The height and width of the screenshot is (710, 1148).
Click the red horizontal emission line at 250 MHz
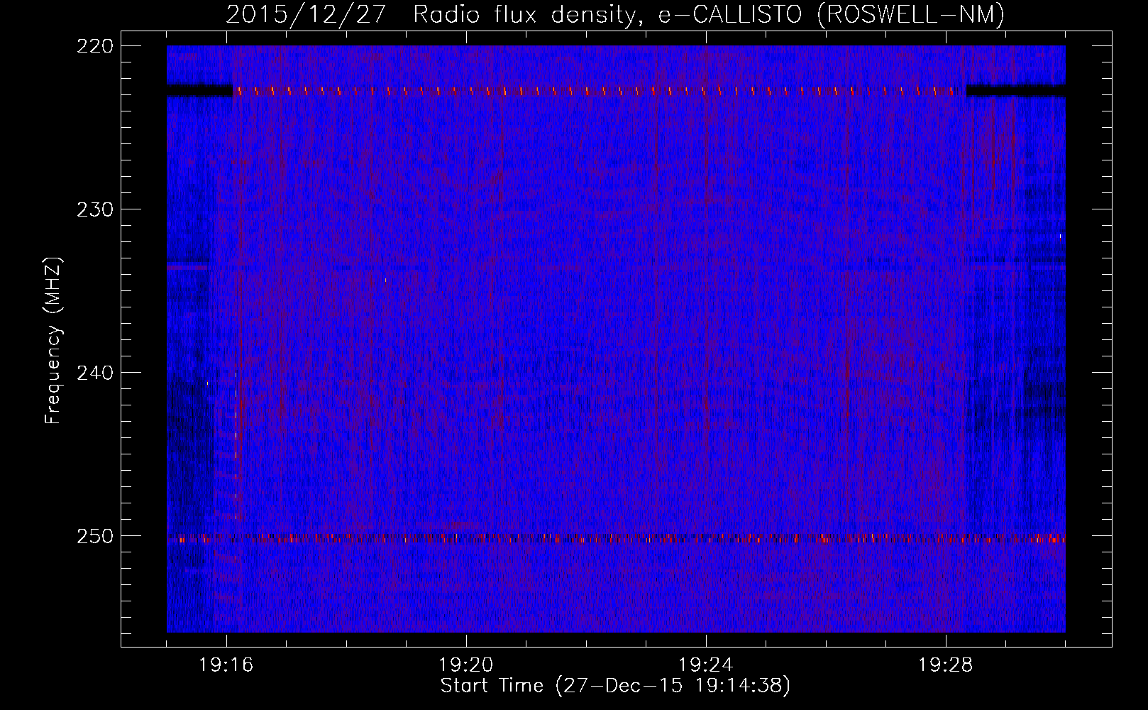click(x=616, y=539)
